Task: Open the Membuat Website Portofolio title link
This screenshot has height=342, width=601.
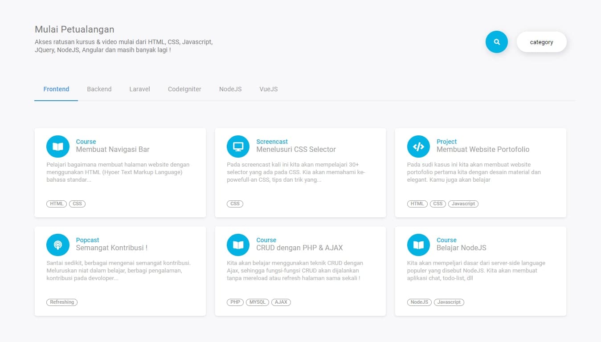Action: 482,150
